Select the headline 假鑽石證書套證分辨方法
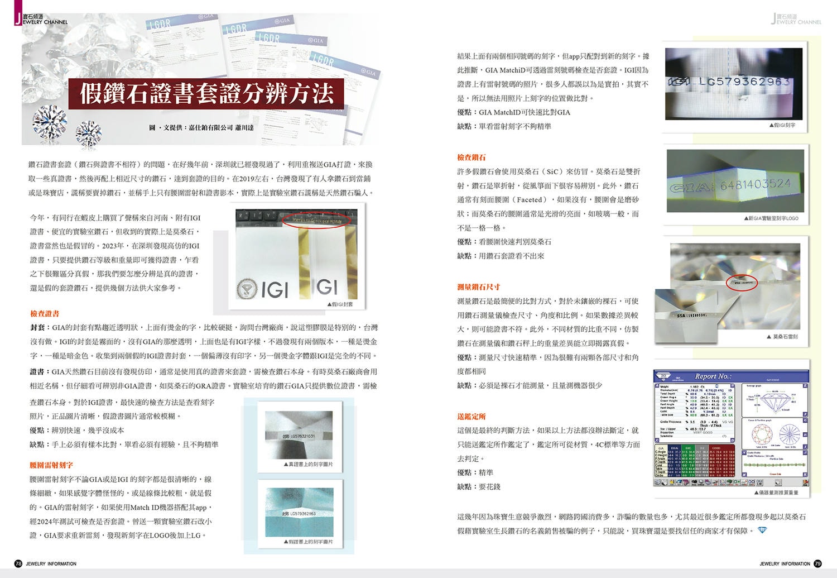Screen dimensions: 837x578 pos(207,93)
